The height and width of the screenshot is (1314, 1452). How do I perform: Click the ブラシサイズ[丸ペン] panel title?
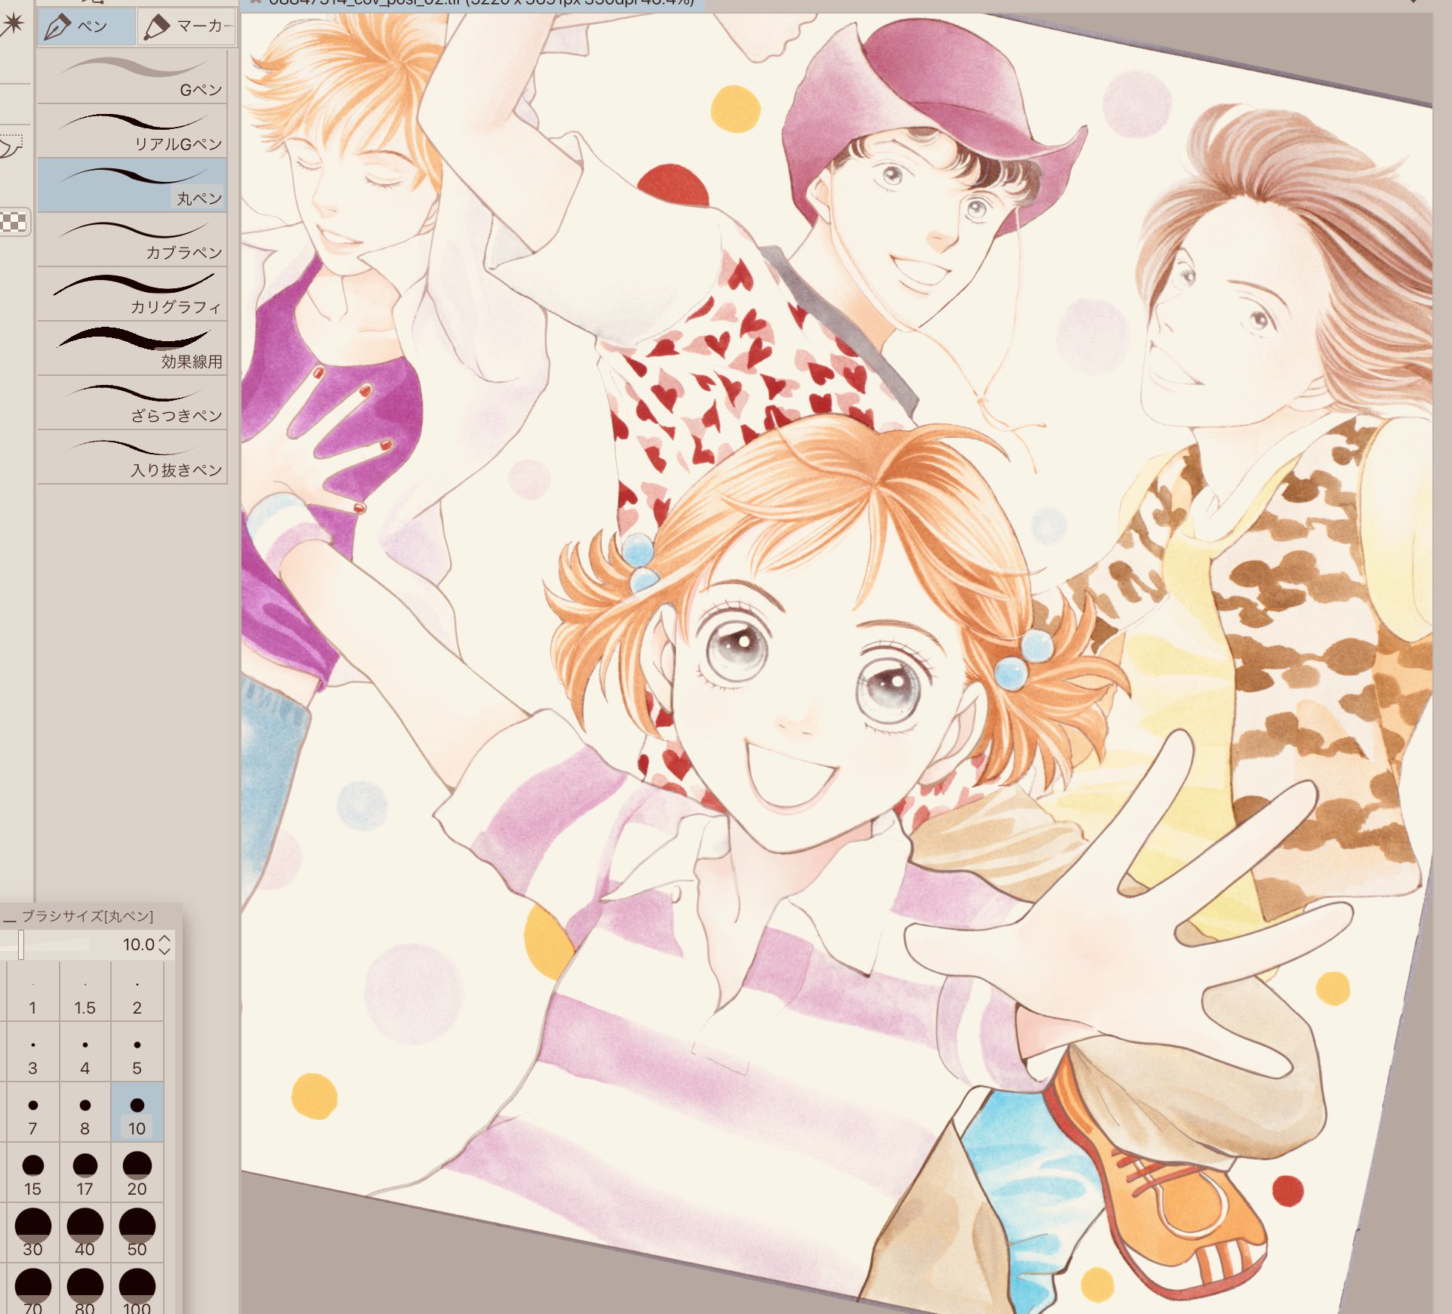[x=87, y=916]
